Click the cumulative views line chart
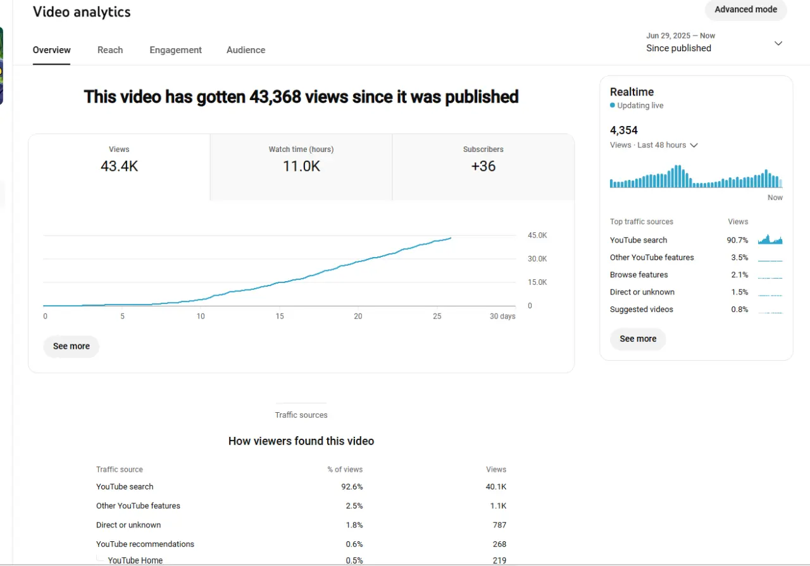This screenshot has height=566, width=810. coord(279,271)
